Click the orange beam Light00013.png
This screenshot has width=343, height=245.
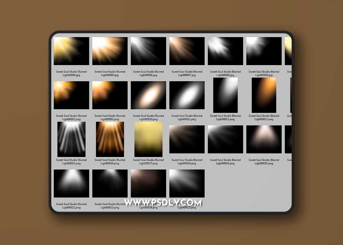tap(264, 95)
